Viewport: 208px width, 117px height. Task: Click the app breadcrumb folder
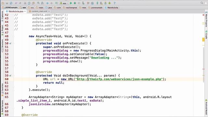(23, 7)
